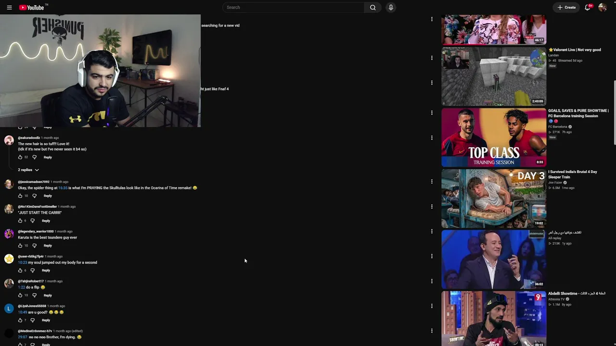Reply to @sakuradoodlz's new hair comment
616x346 pixels.
48,157
